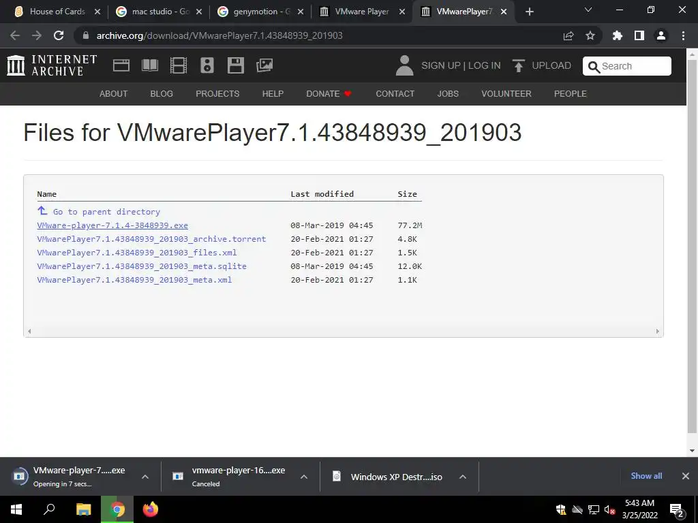Open DONATE in Archive menu

(329, 94)
